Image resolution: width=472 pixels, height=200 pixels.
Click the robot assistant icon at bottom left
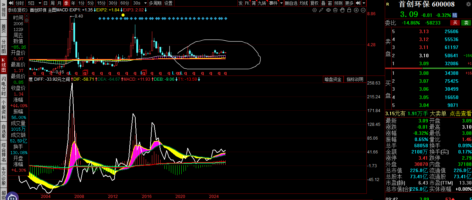click(12, 197)
